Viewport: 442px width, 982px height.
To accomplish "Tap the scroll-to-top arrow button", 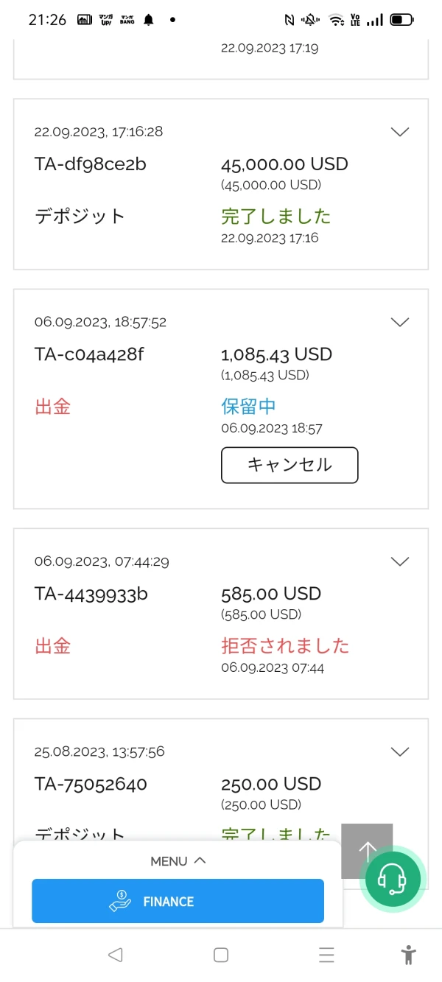I will pyautogui.click(x=367, y=851).
